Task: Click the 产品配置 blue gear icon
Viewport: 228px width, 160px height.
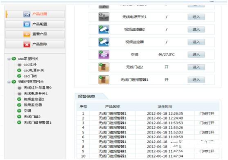Action: (27, 24)
